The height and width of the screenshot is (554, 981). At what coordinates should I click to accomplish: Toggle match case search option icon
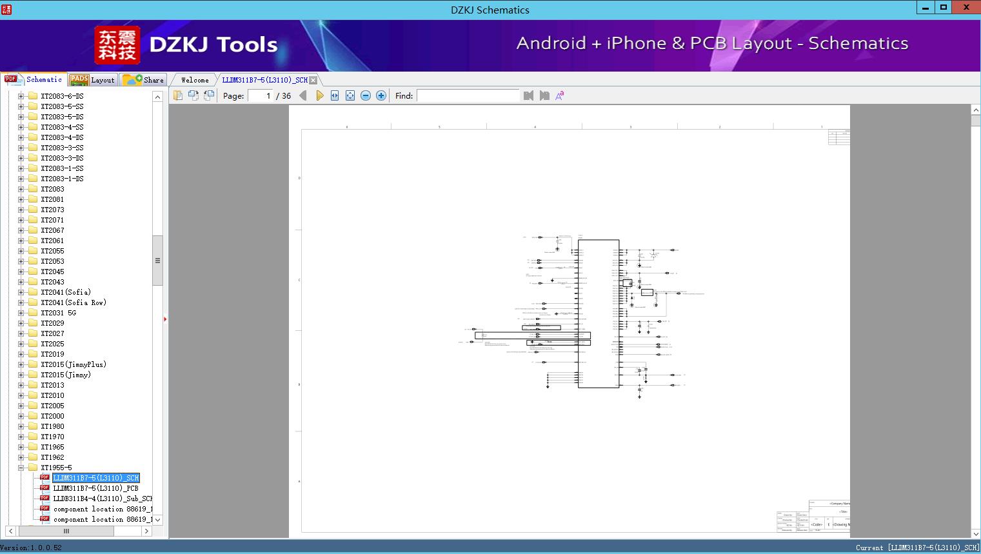(x=560, y=95)
